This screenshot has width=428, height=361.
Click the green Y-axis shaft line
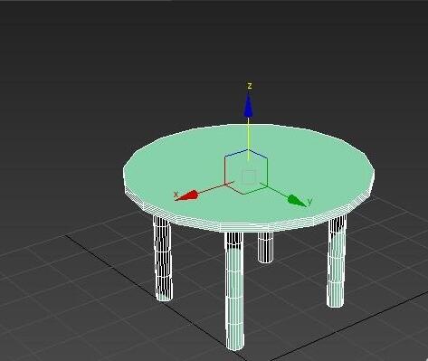(x=277, y=192)
